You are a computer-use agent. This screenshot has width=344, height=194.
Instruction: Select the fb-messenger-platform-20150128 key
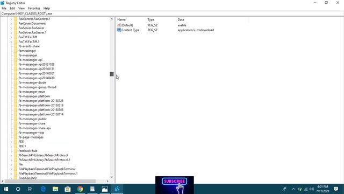point(41,101)
